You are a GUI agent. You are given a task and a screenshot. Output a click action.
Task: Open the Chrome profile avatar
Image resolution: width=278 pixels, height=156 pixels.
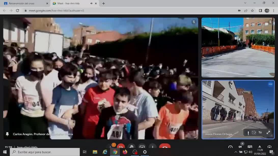pyautogui.click(x=267, y=11)
